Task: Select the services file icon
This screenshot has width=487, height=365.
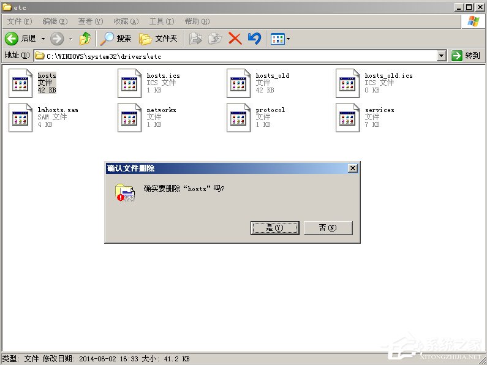Action: (347, 118)
